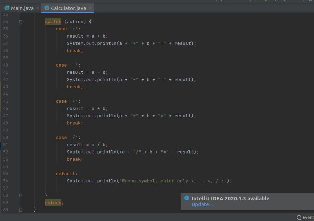This screenshot has height=221, width=314.
Task: Collapse method fold marker at line 60
Action: [x=21, y=210]
